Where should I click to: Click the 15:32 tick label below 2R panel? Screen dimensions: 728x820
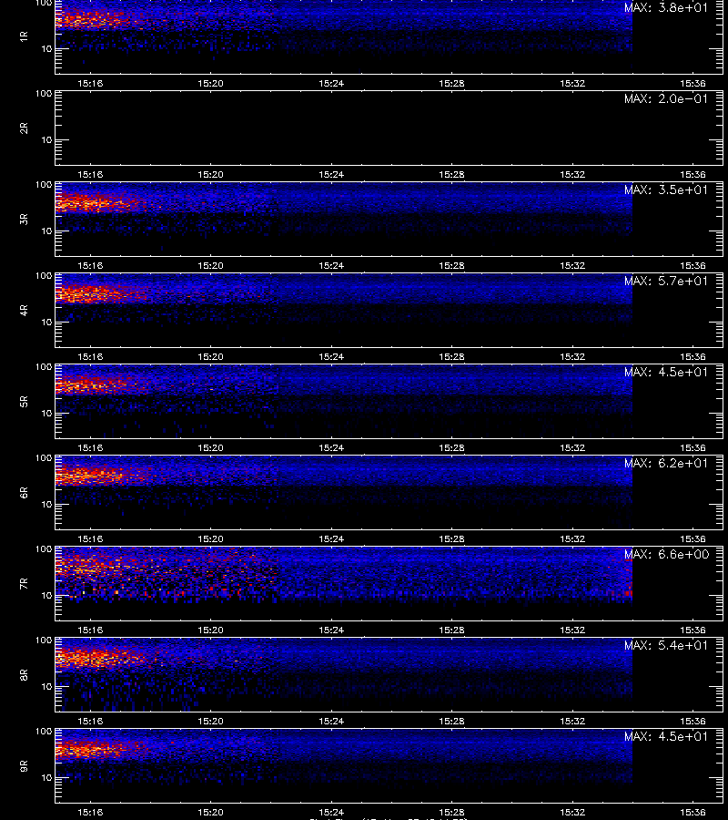tap(572, 175)
